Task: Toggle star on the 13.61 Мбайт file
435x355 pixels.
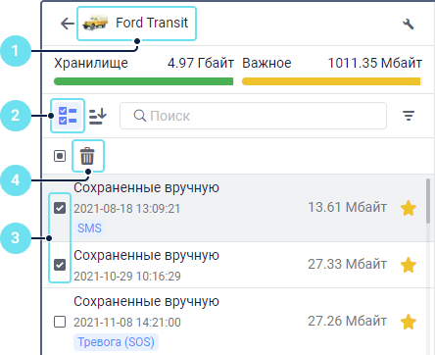Action: [409, 209]
